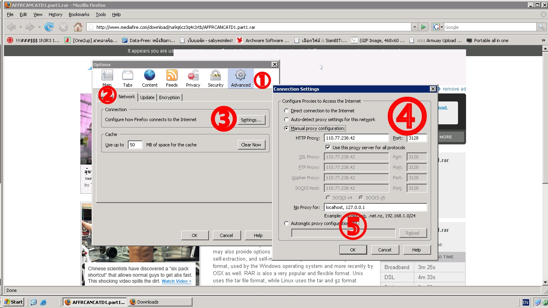Click the green Go arrow beside the address bar

(423, 27)
